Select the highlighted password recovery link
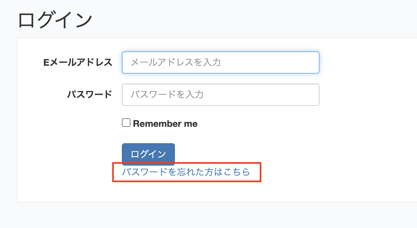 (x=186, y=172)
